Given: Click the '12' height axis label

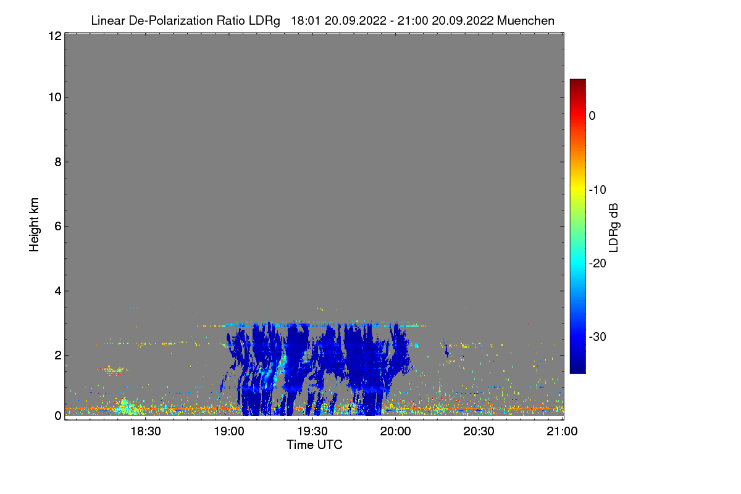Looking at the screenshot, I should 54,36.
